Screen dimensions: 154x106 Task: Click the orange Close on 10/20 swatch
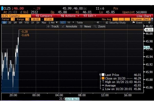(x=103, y=78)
